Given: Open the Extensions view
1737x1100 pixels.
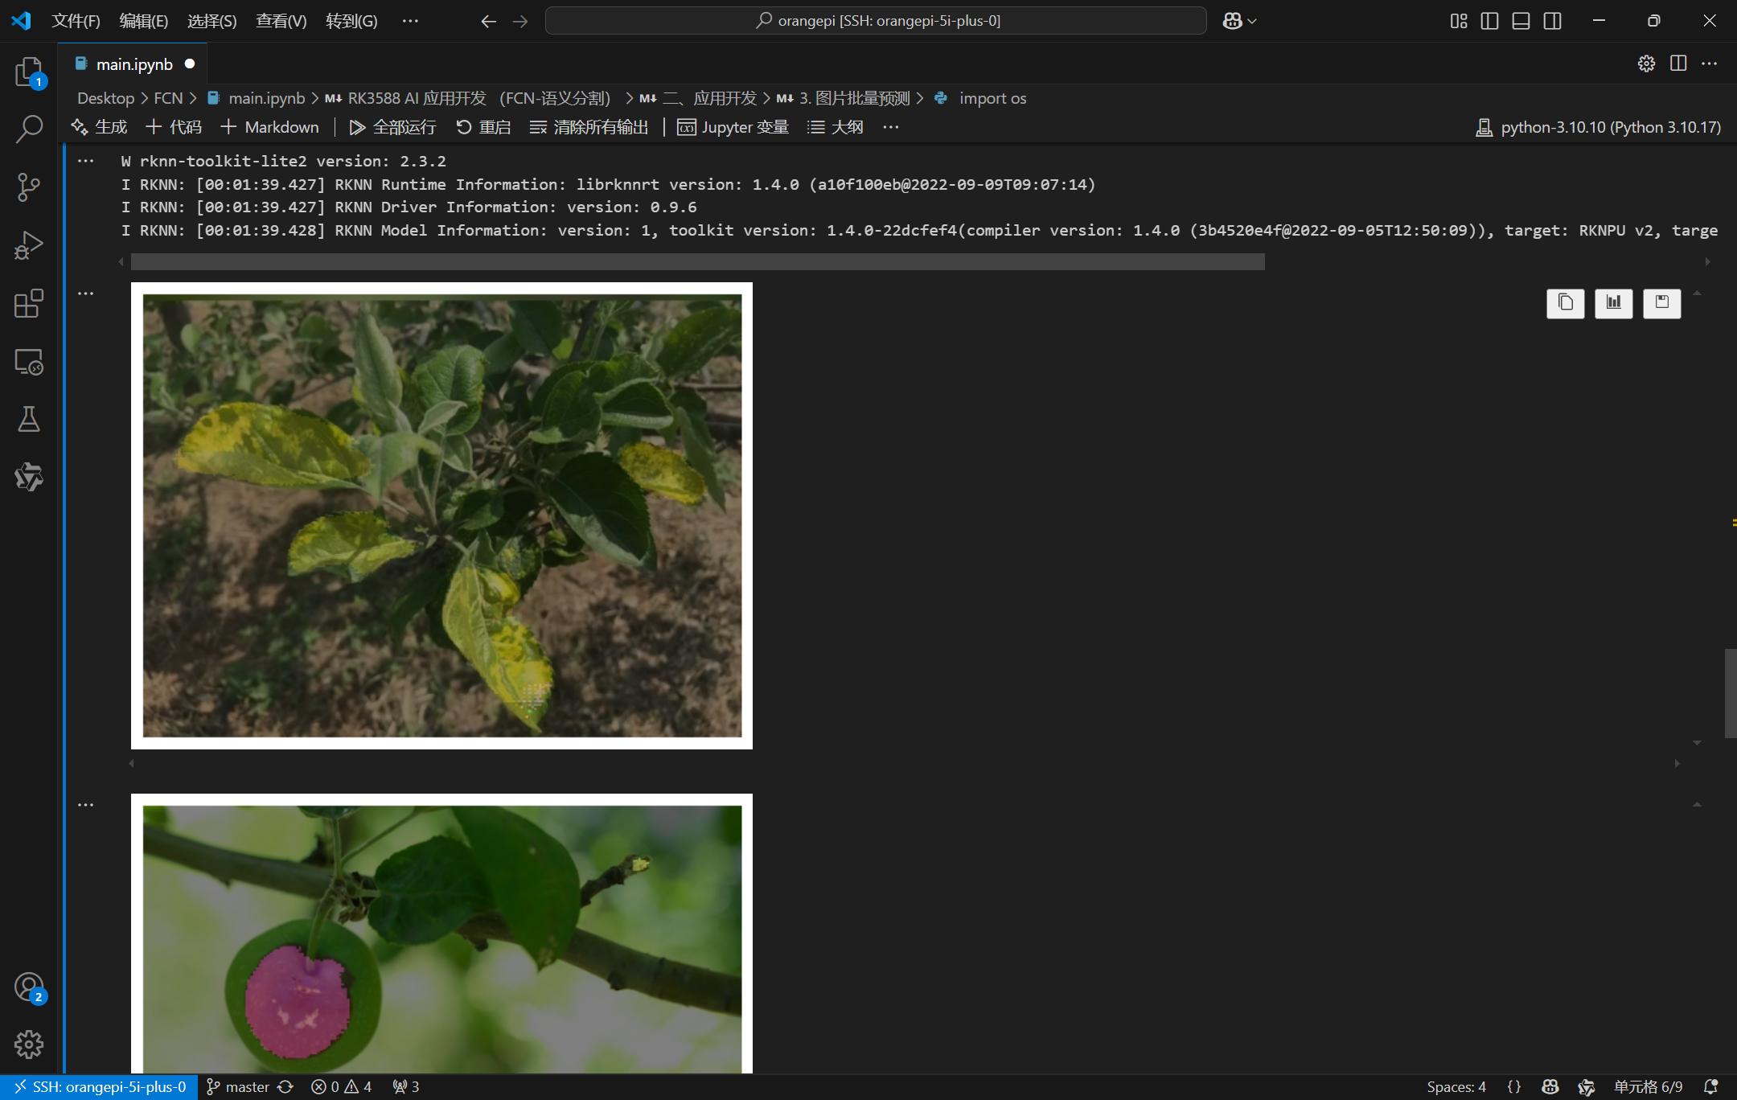Looking at the screenshot, I should click(x=29, y=303).
